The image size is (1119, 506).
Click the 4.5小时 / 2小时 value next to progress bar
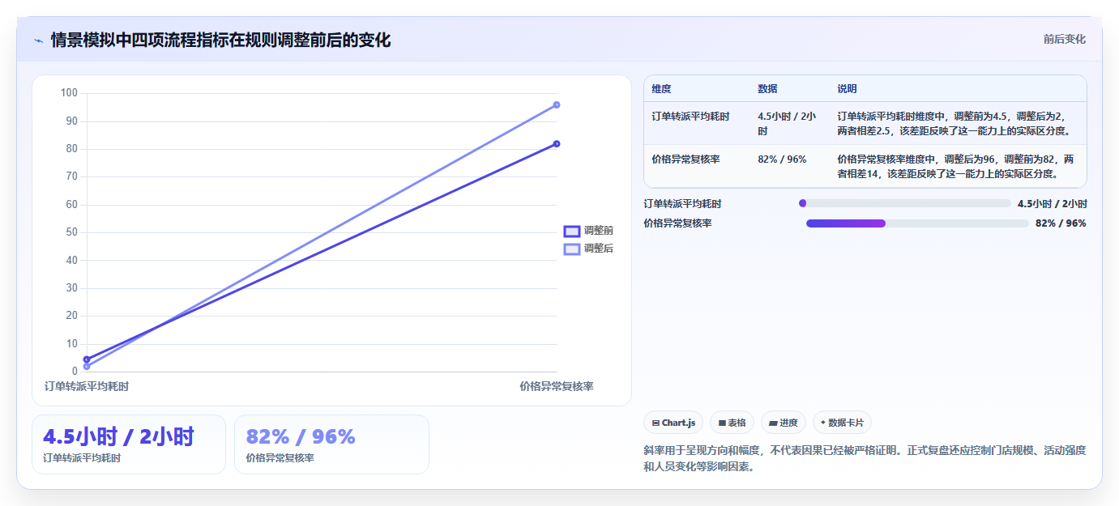(1053, 204)
